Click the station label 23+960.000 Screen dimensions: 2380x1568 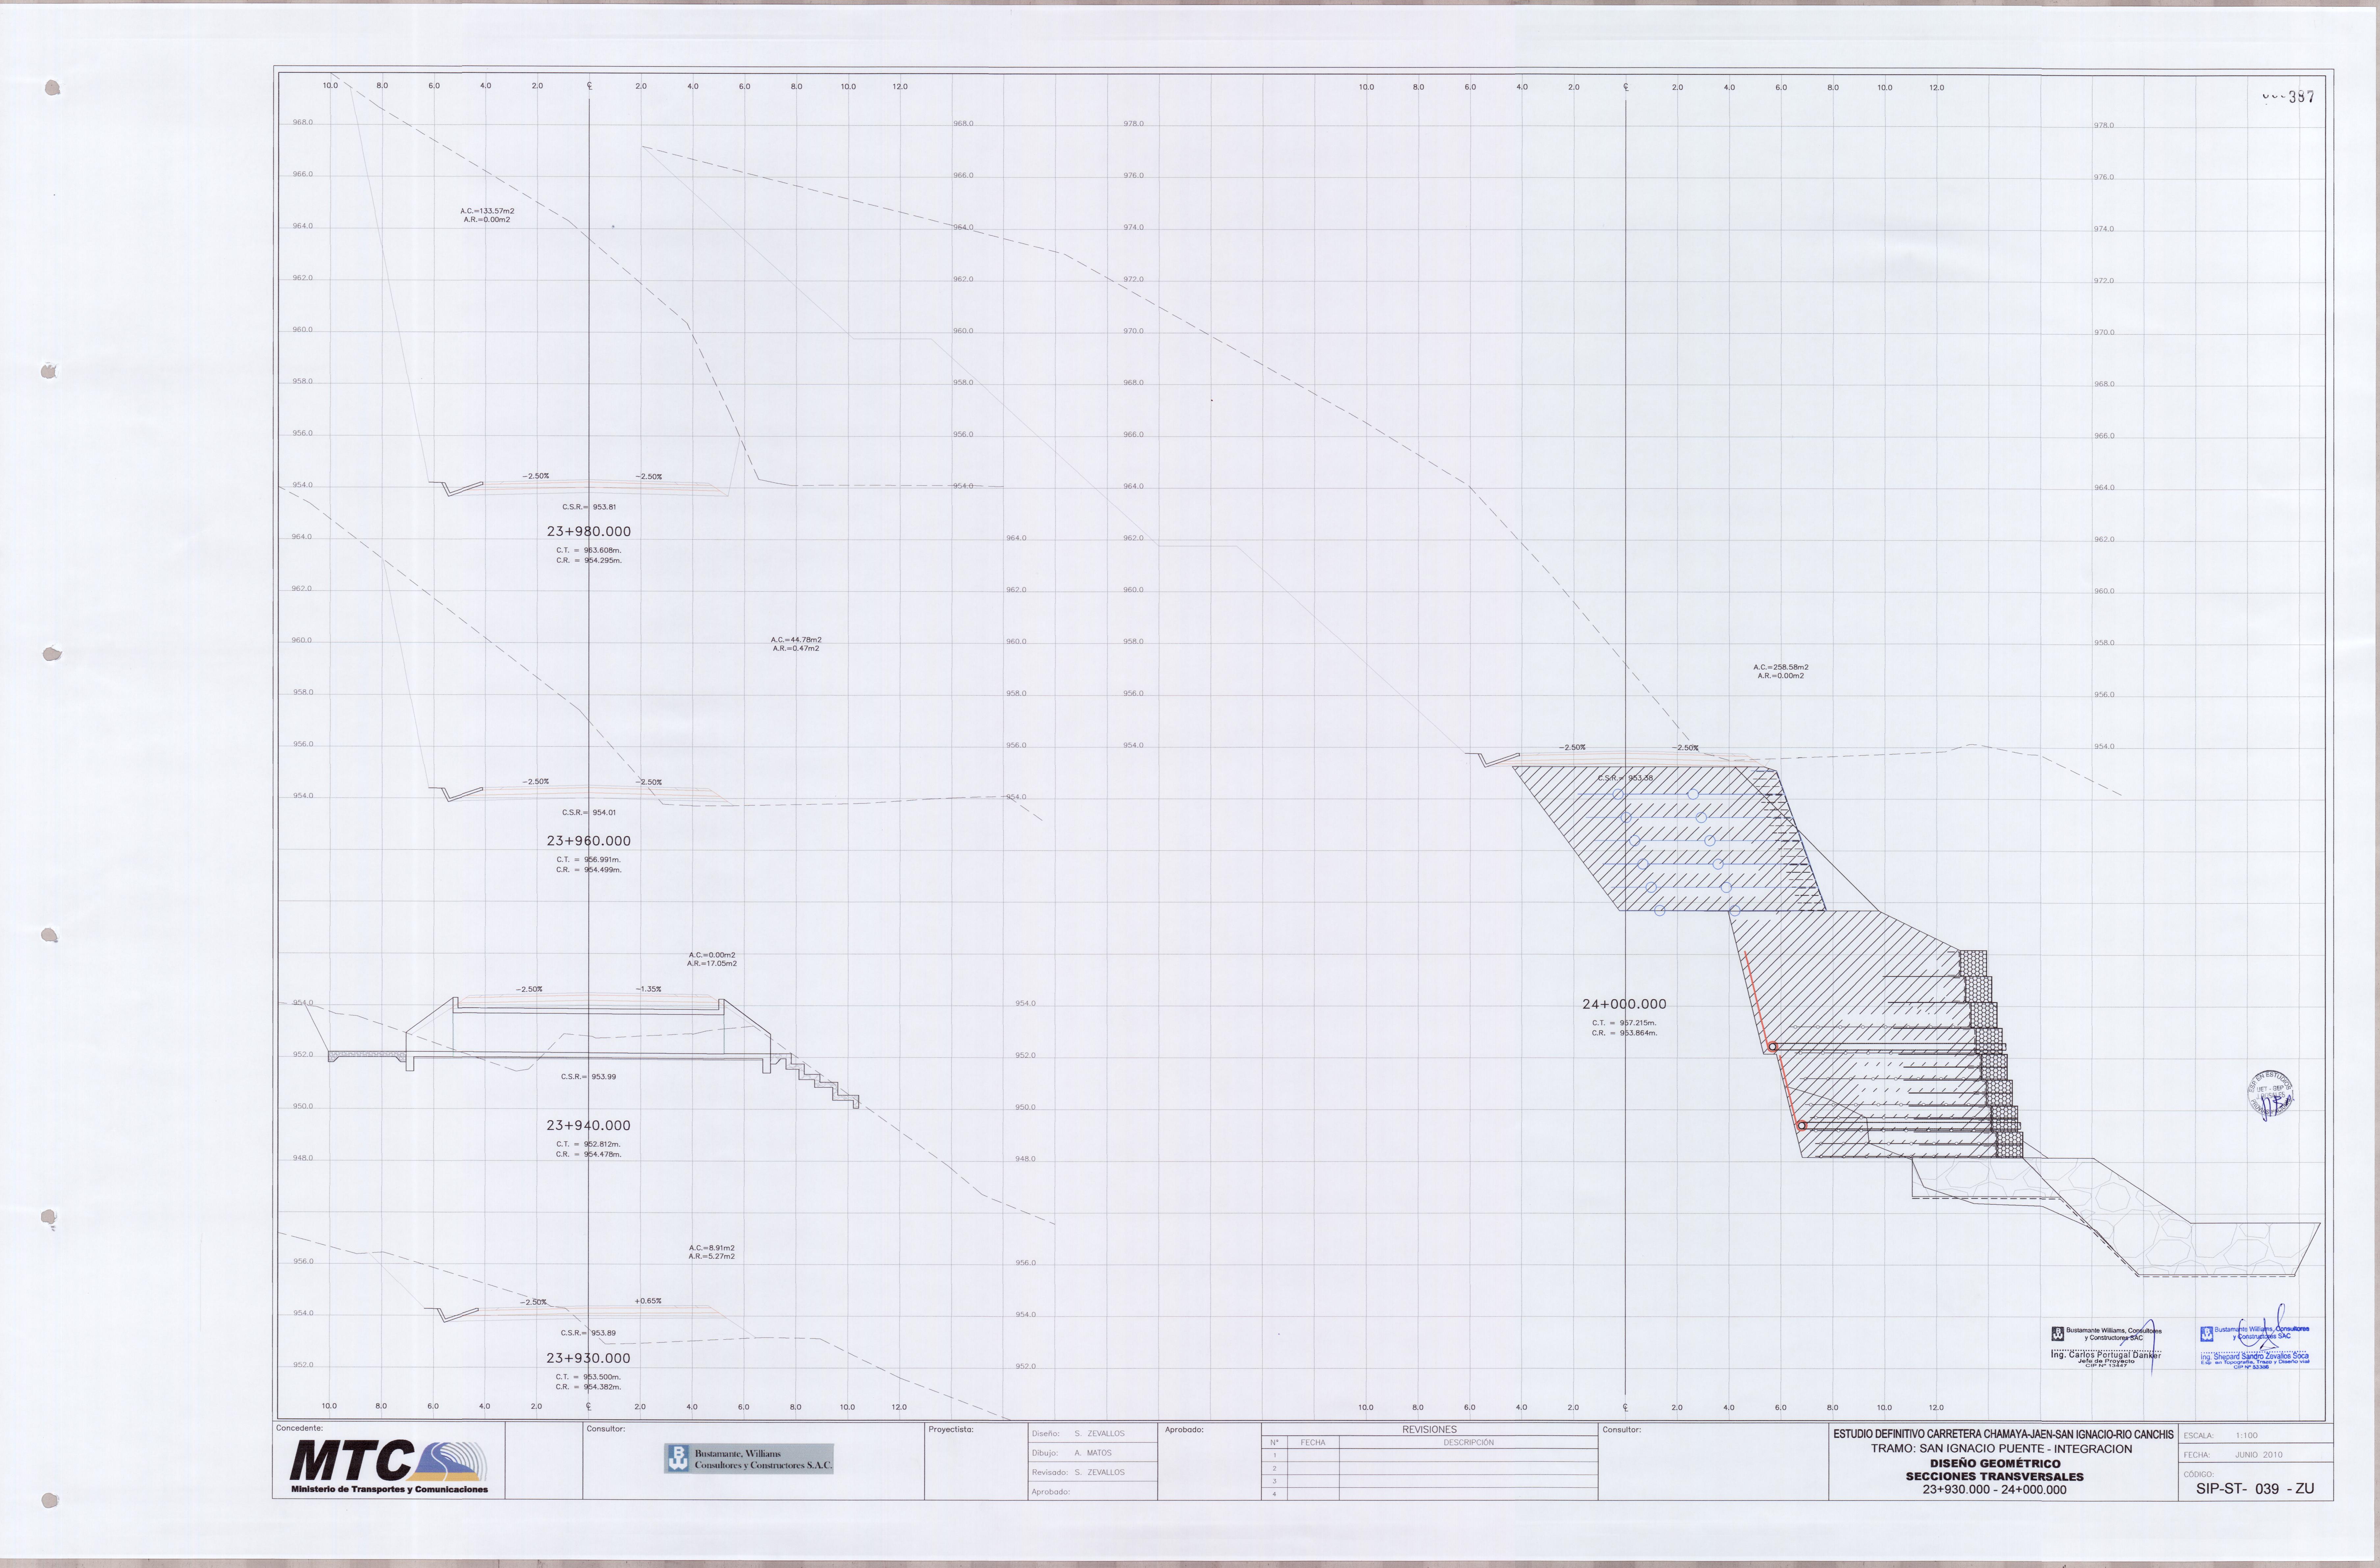click(x=588, y=841)
